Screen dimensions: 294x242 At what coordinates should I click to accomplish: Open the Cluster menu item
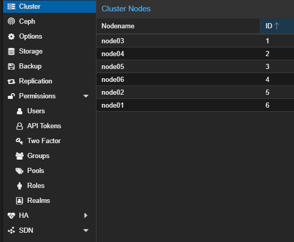[50, 7]
